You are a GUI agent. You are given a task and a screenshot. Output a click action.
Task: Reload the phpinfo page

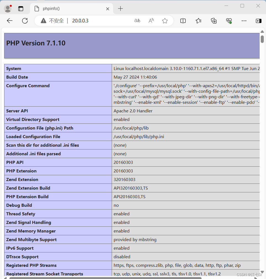[x=25, y=21]
